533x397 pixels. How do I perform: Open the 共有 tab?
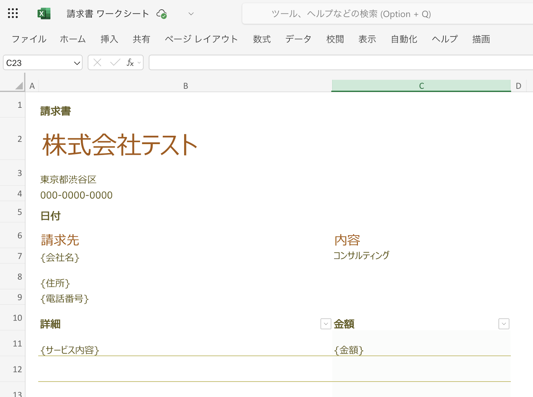[x=141, y=39]
